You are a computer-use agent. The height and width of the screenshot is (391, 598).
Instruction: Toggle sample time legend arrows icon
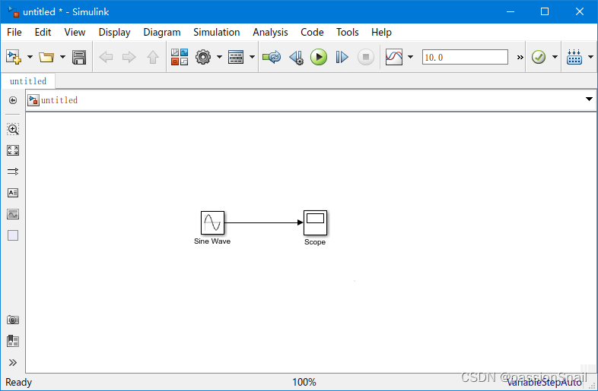(x=13, y=172)
